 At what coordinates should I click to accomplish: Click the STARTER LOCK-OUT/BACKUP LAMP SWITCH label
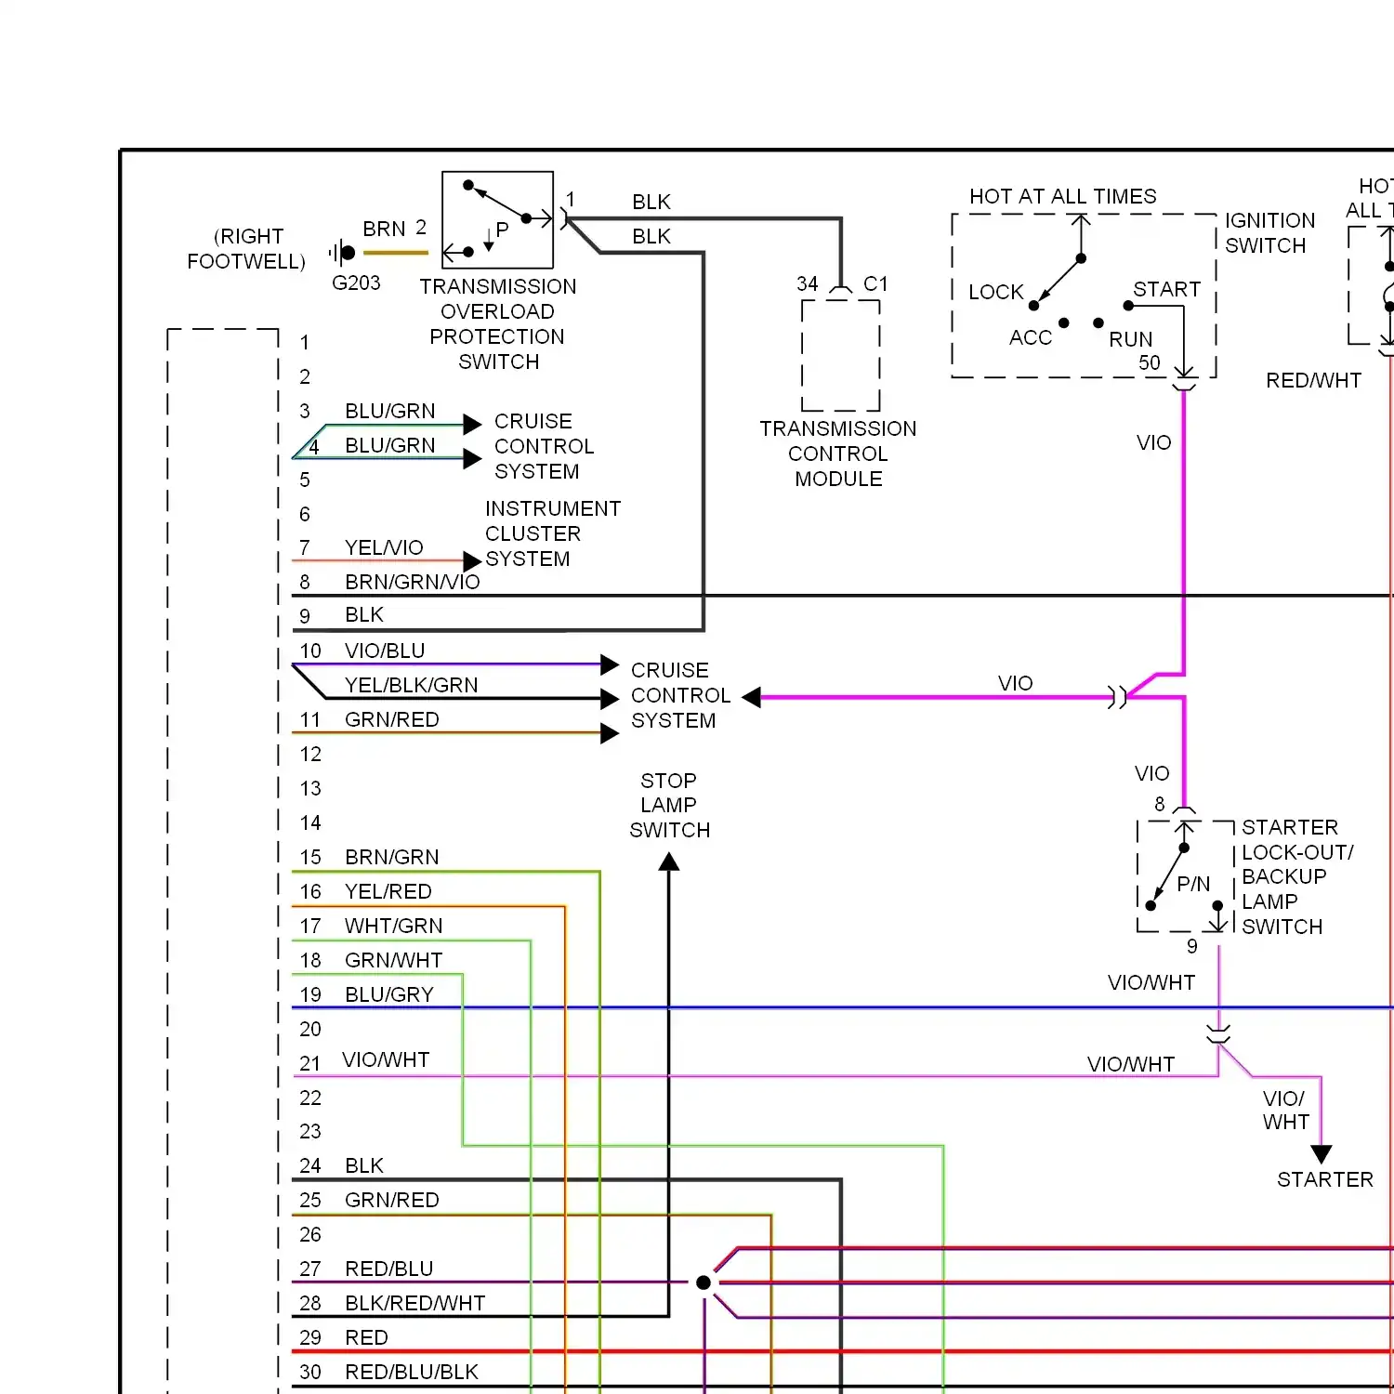(1297, 876)
